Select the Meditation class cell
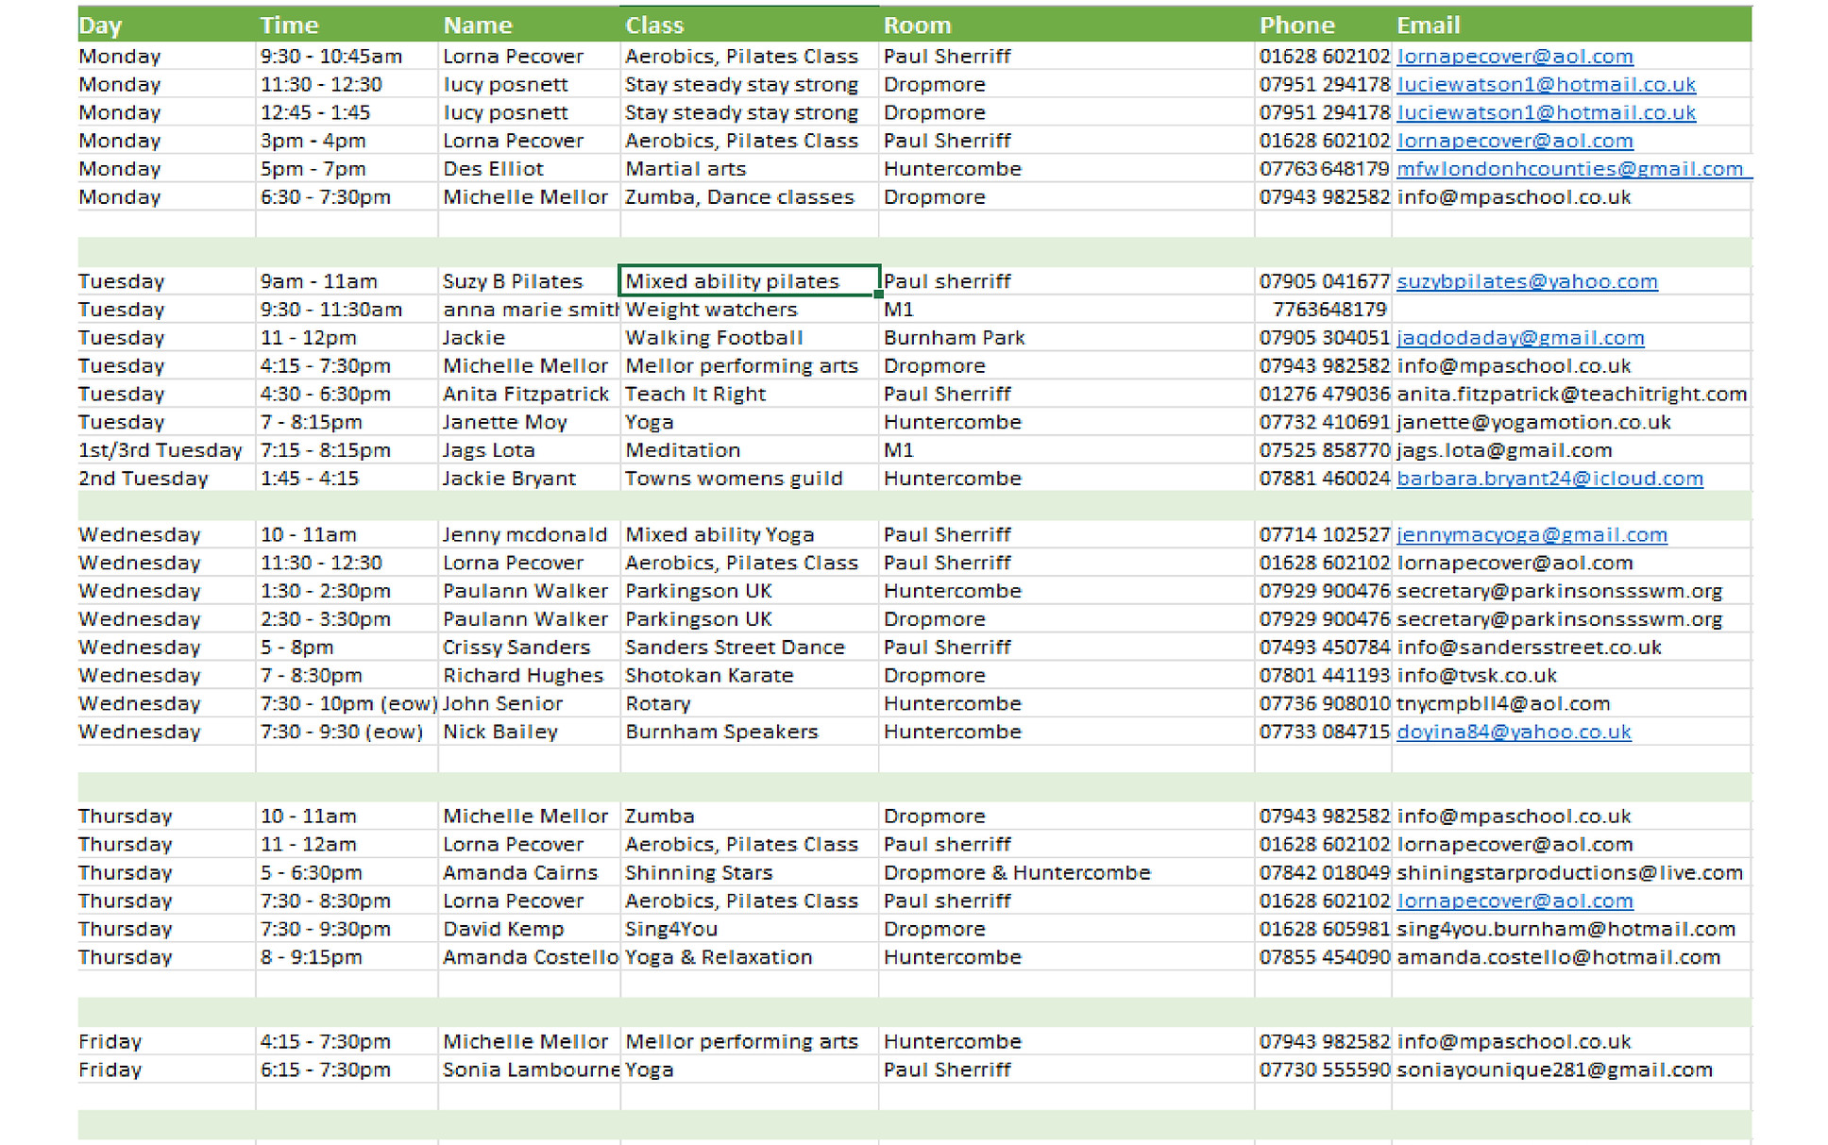Image resolution: width=1828 pixels, height=1145 pixels. pyautogui.click(x=750, y=450)
